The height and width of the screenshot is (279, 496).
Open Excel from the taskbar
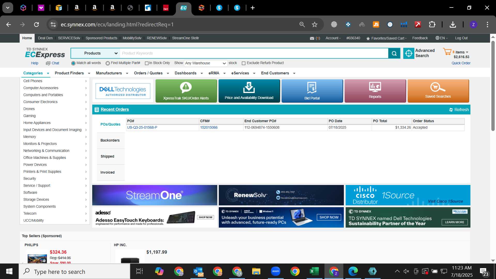(x=314, y=271)
